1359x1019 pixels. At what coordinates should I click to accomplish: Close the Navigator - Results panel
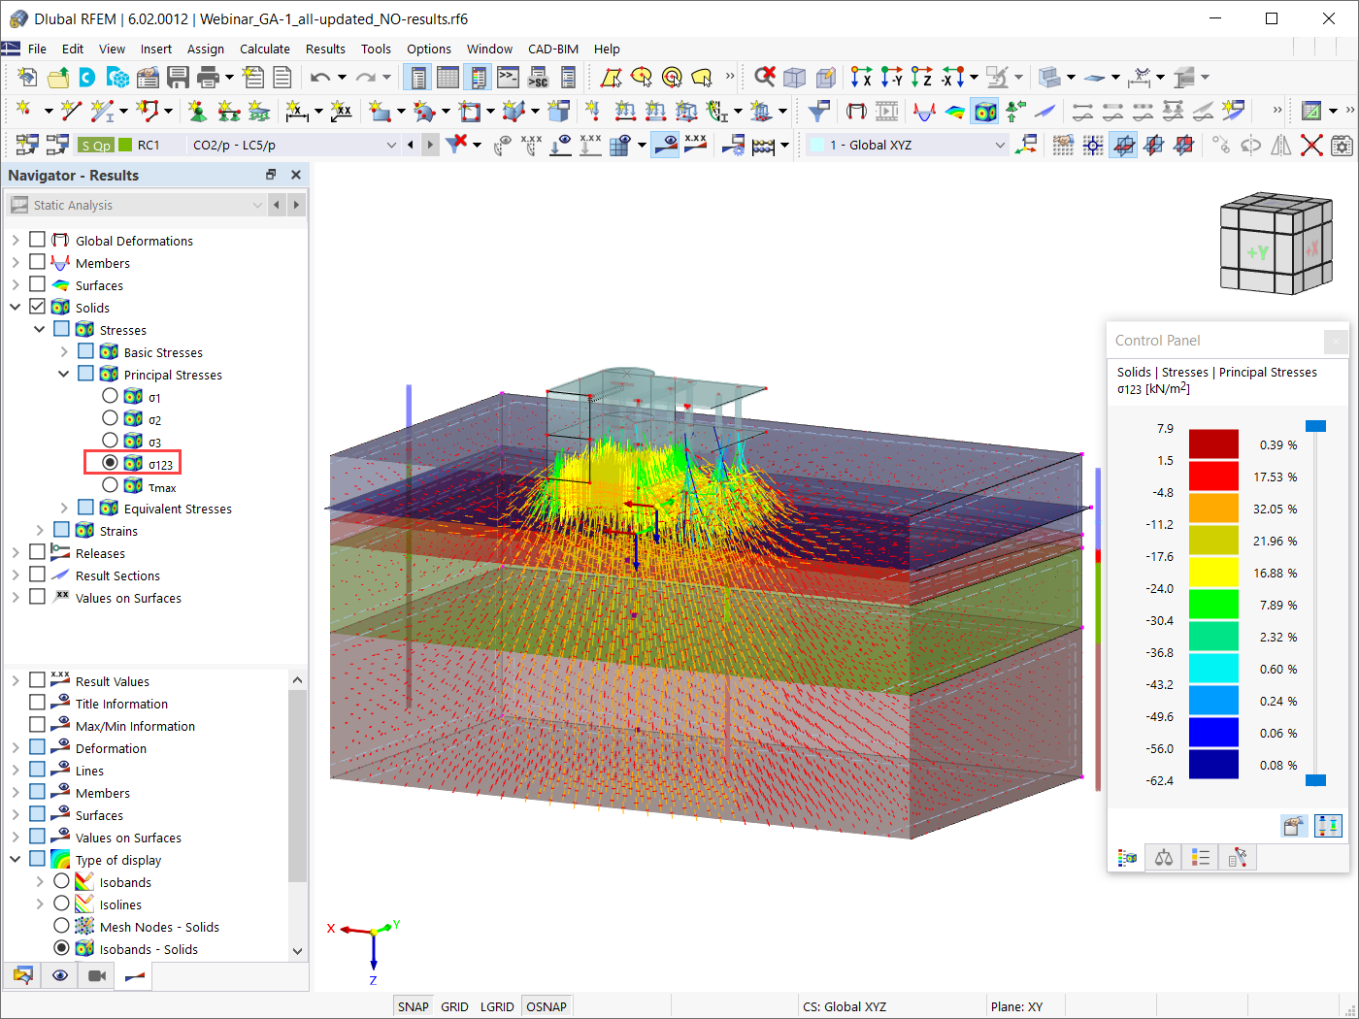click(x=296, y=175)
